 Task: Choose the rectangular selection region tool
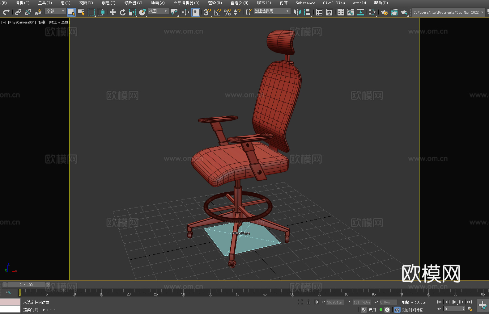(x=91, y=12)
